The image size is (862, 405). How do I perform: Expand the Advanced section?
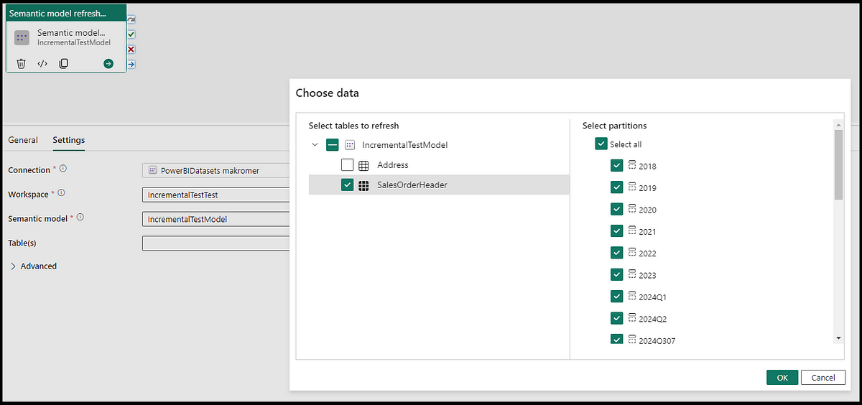(14, 266)
